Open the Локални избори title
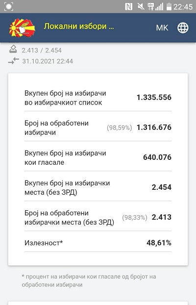Image resolution: width=196 pixels, height=305 pixels. [79, 26]
